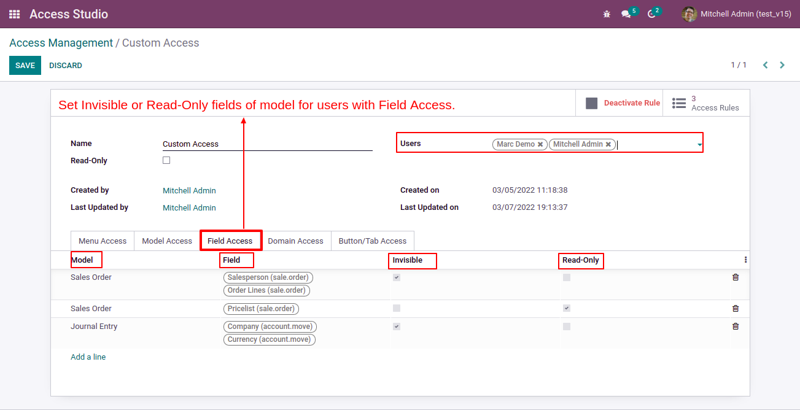Toggle Invisible checkbox for Salesperson row
Image resolution: width=800 pixels, height=410 pixels.
click(x=397, y=277)
